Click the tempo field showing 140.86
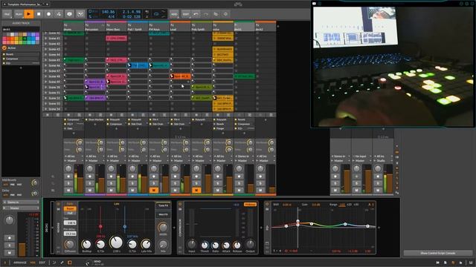Image resolution: width=476 pixels, height=267 pixels. pos(109,12)
